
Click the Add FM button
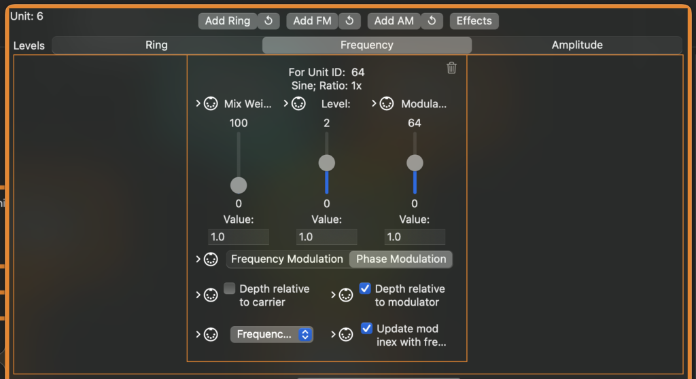coord(313,21)
